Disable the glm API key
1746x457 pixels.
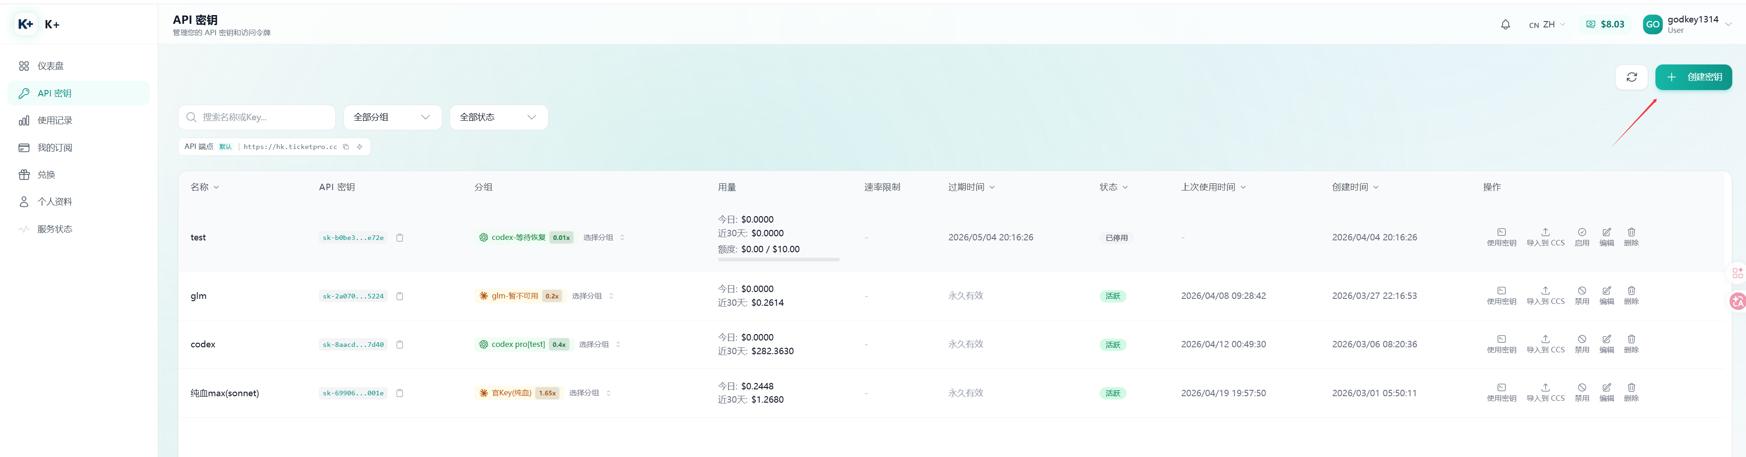click(x=1581, y=295)
